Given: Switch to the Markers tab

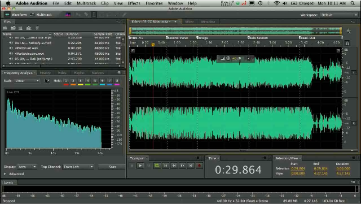Looking at the screenshot, I should [x=98, y=73].
